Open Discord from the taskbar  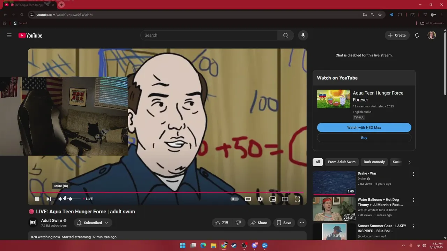click(x=255, y=245)
